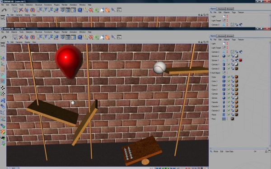271x169 pixels.
Task: Open the File menu in the front window
Action: 3,32
